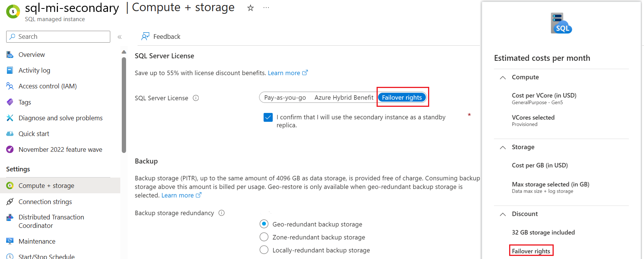Select Zone-redundant backup storage option
Viewport: 644px width, 259px height.
pyautogui.click(x=264, y=237)
